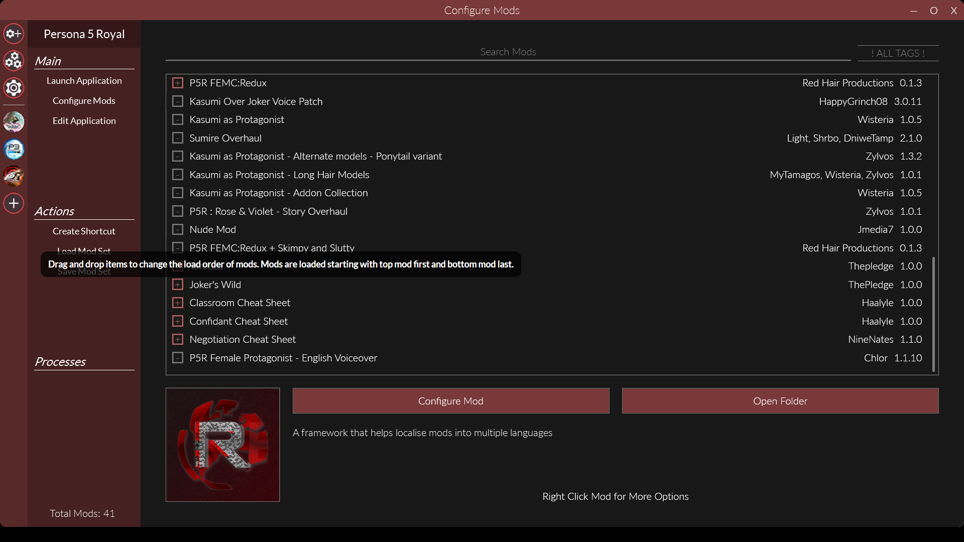The image size is (964, 542).
Task: Click the gear-plus Add Application icon
Action: coord(14,34)
